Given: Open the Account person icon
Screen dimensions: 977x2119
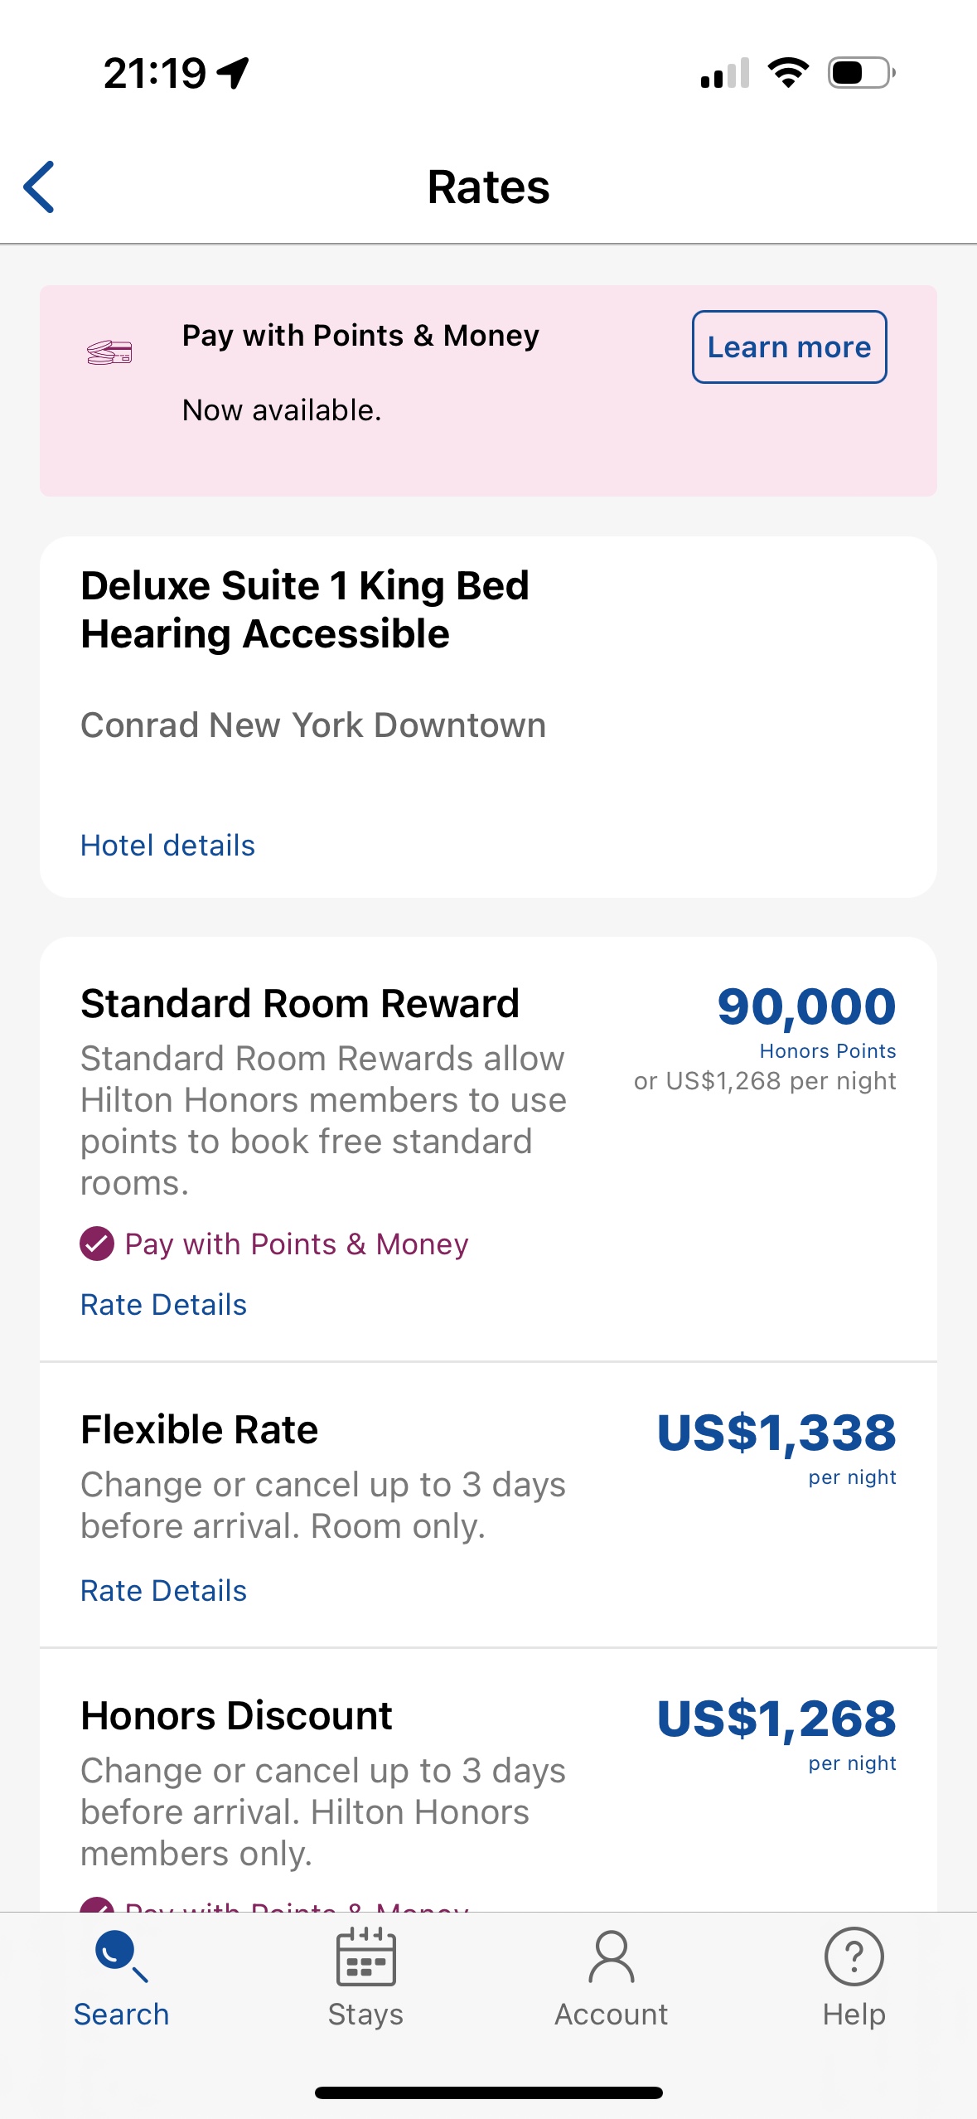Looking at the screenshot, I should coord(611,1957).
